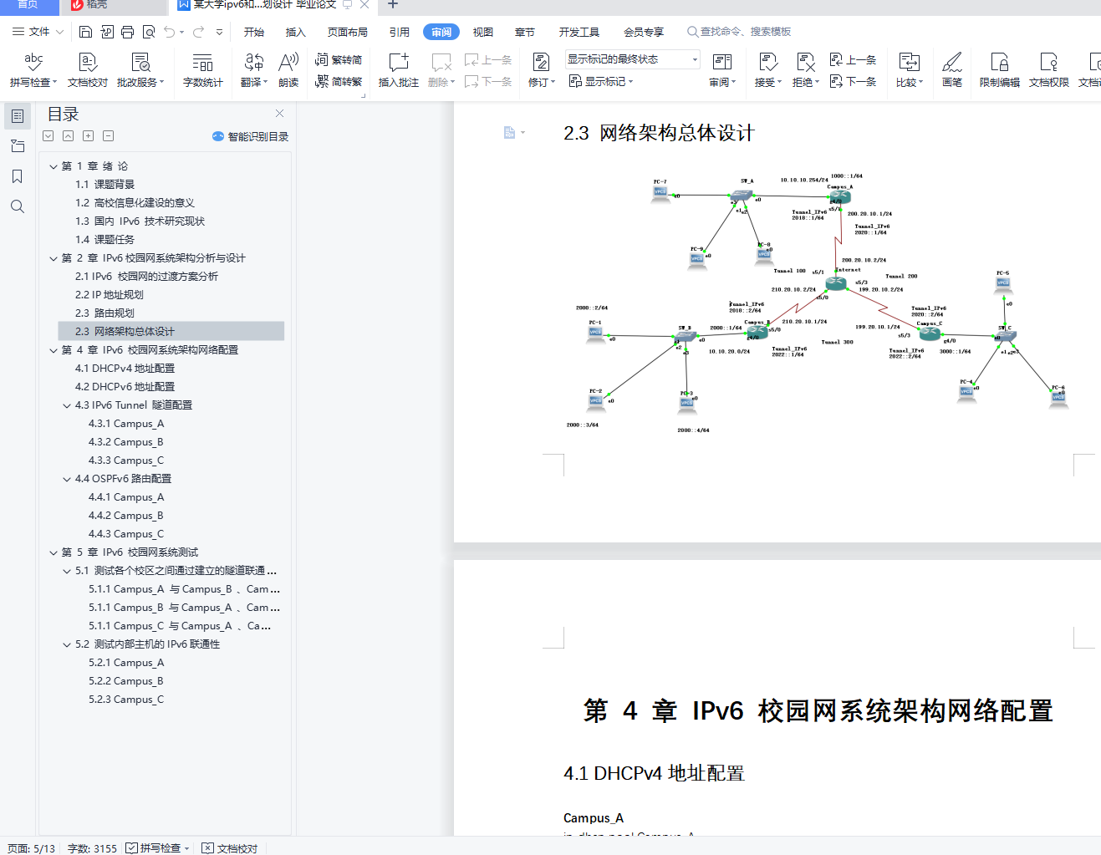Image resolution: width=1101 pixels, height=855 pixels.
Task: Open new document tab with plus button
Action: (393, 5)
